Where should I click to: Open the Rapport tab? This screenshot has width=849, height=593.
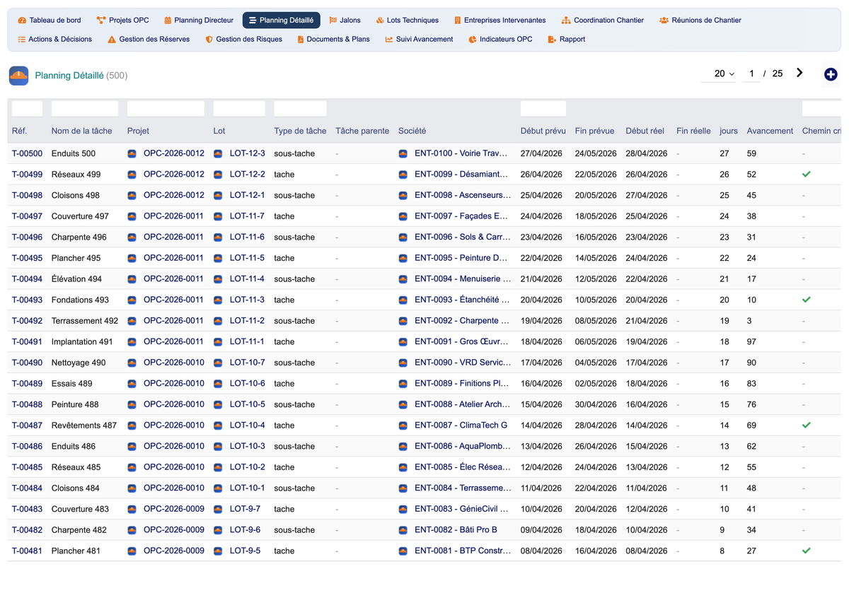[x=567, y=40]
